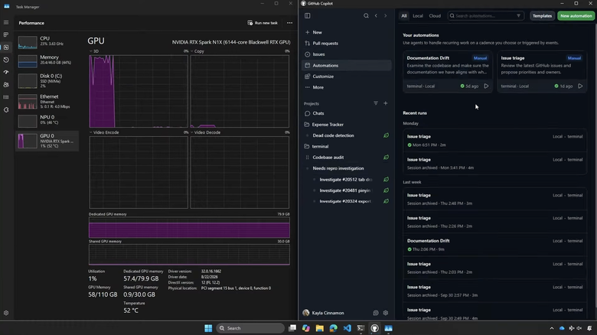Toggle GitHub Copilot sidebar panel icon
Screen dimensions: 597x335
point(307,15)
